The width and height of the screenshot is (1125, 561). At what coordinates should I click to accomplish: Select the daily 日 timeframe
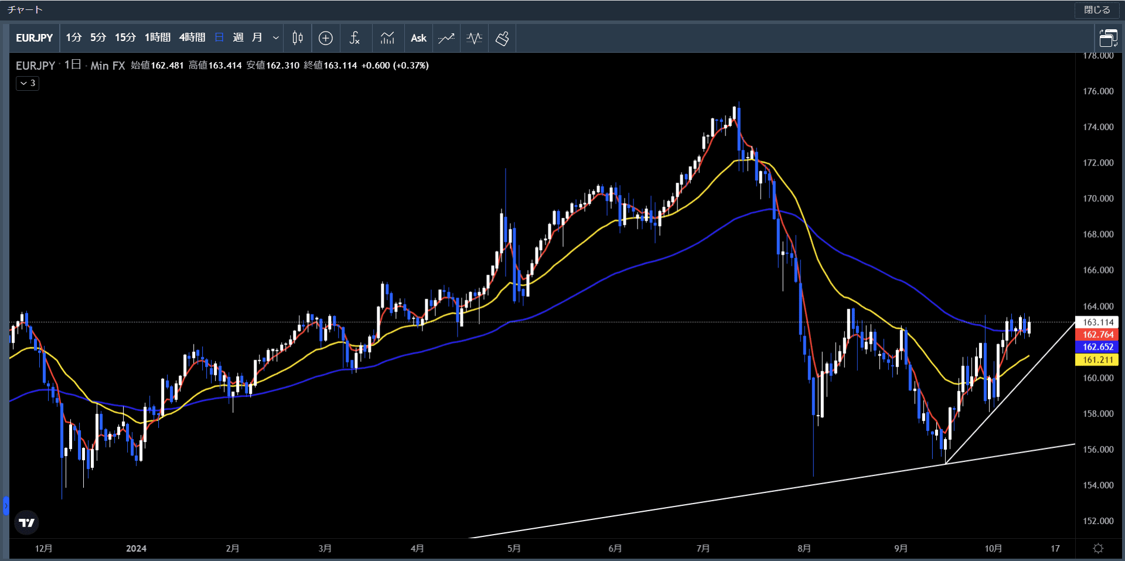coord(219,38)
